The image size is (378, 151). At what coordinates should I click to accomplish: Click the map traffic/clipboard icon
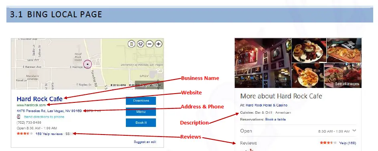[131, 44]
